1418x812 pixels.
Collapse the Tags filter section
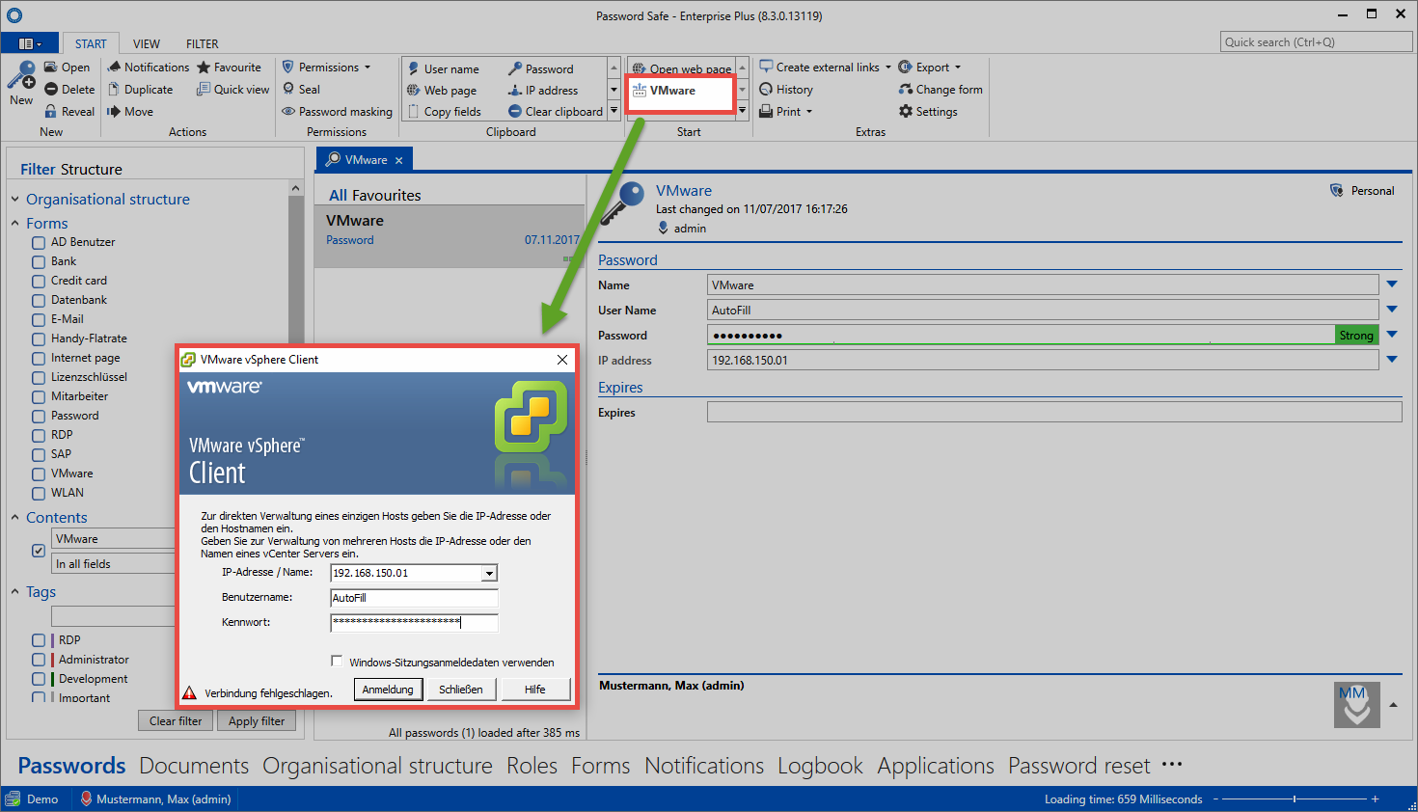coord(15,592)
